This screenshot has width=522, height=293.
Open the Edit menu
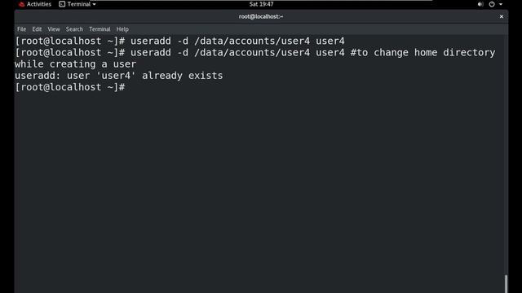coord(37,29)
